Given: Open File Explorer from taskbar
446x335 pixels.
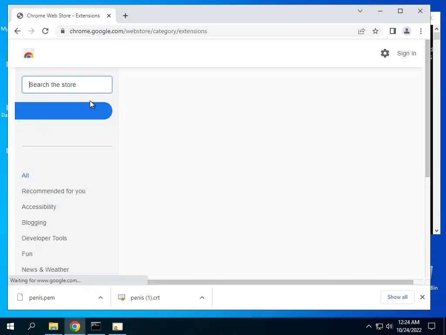Looking at the screenshot, I should pyautogui.click(x=53, y=326).
